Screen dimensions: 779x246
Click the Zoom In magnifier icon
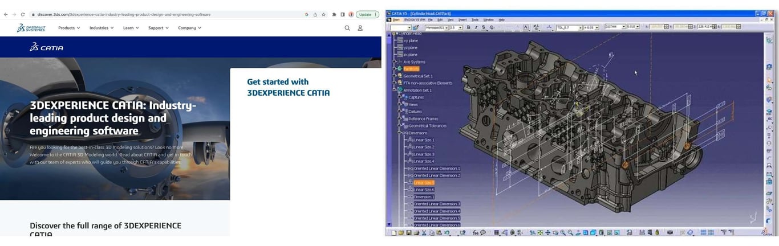tap(562, 233)
